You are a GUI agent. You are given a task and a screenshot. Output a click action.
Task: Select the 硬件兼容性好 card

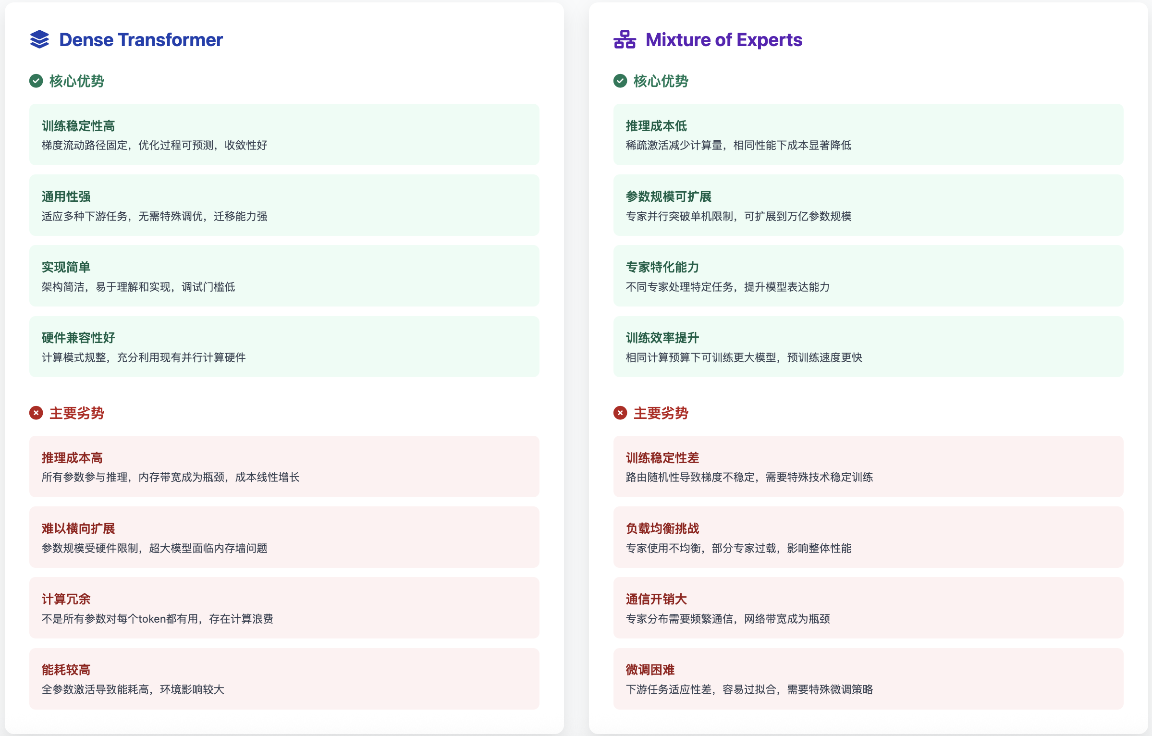[284, 346]
